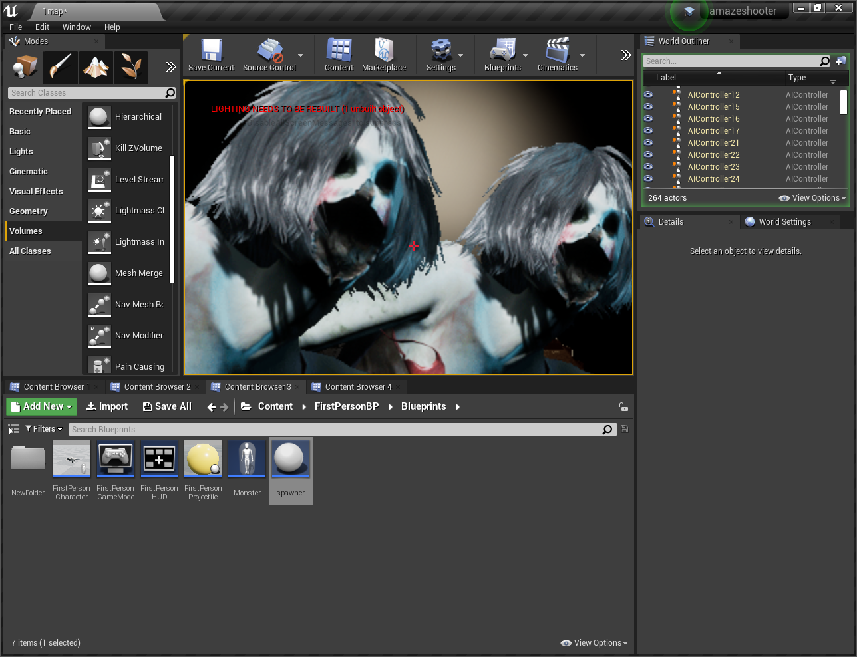
Task: Click the placement list scrollbar
Action: [172, 219]
